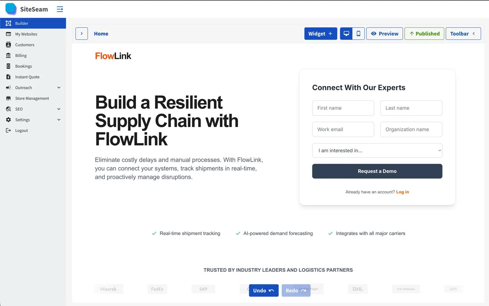This screenshot has width=489, height=306.
Task: Click the Instant Quote document icon
Action: (8, 77)
